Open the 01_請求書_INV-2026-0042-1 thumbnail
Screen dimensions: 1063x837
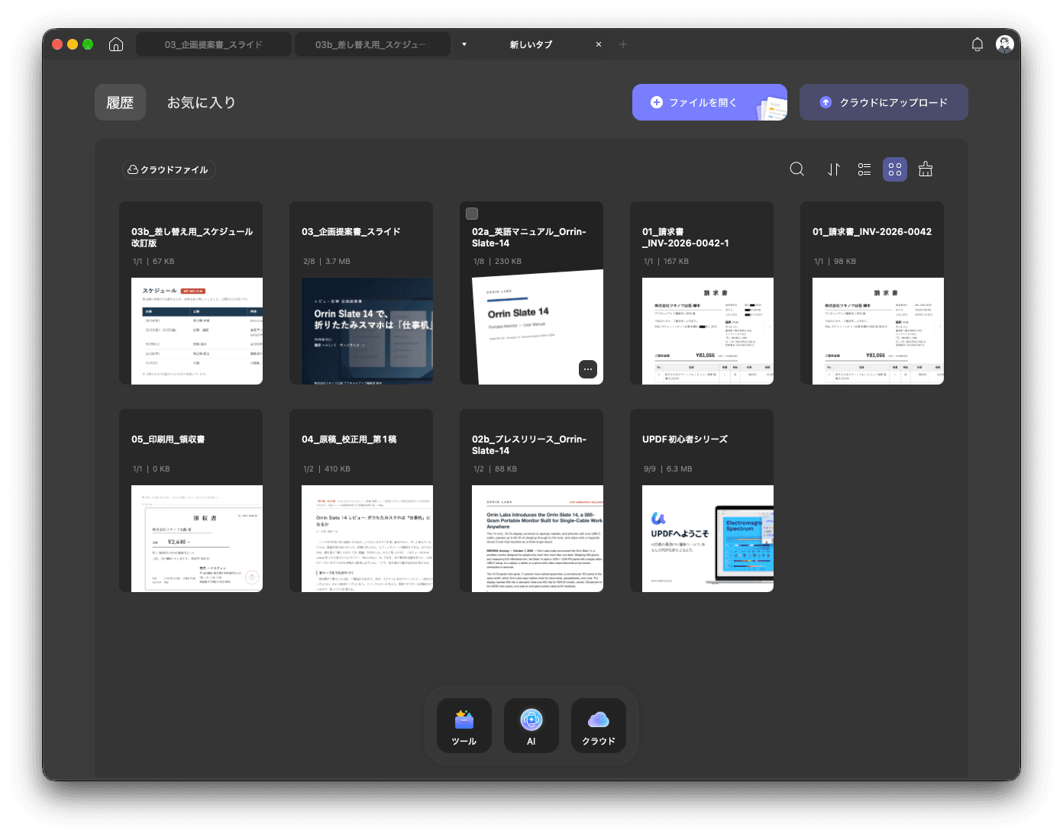708,331
